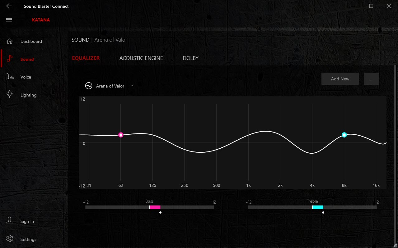Click the 125 frequency label
This screenshot has height=248, width=398.
click(152, 186)
